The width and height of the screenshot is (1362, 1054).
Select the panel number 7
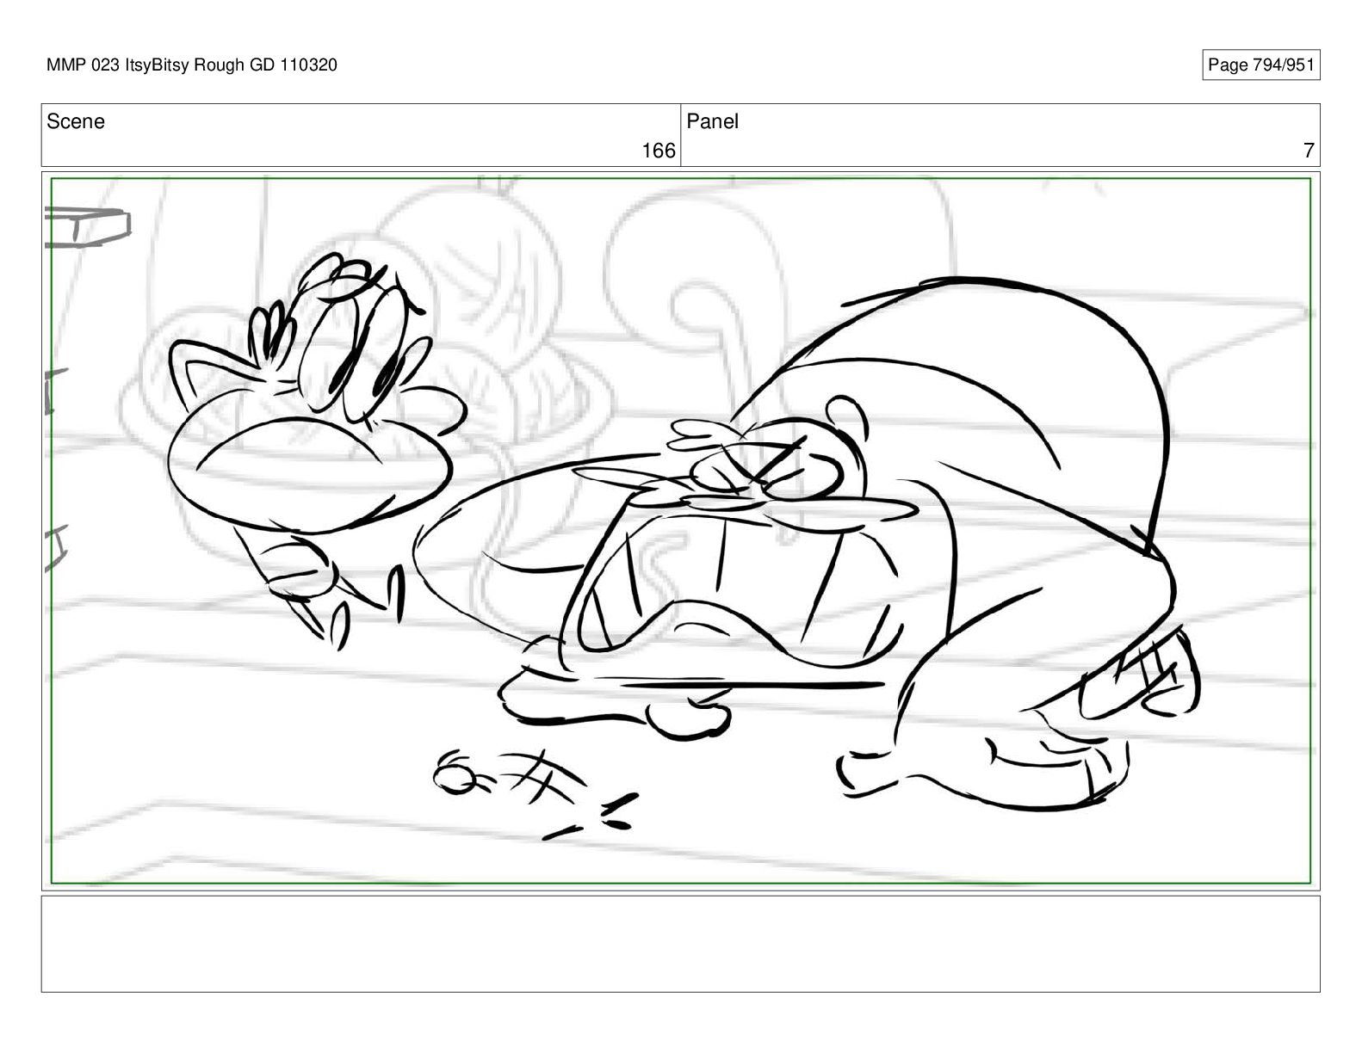[1309, 151]
